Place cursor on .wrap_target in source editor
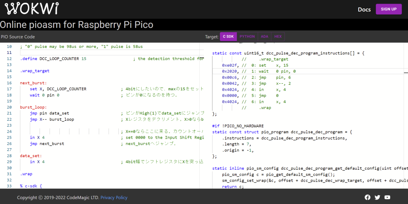 coord(35,71)
